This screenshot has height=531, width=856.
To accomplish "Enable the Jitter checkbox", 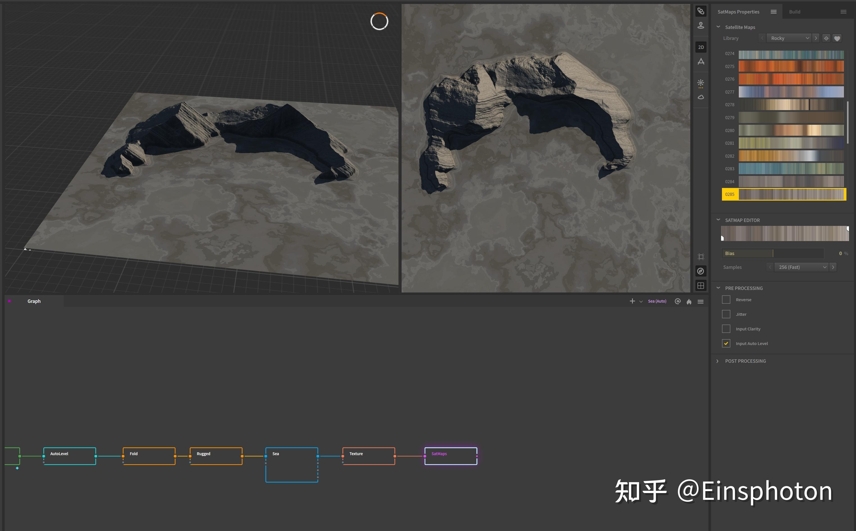I will tap(726, 314).
